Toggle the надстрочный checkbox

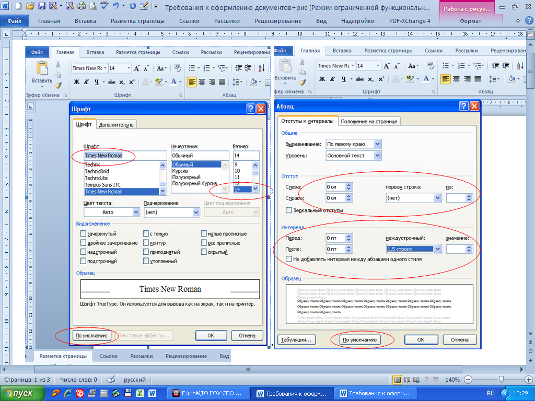(x=83, y=252)
